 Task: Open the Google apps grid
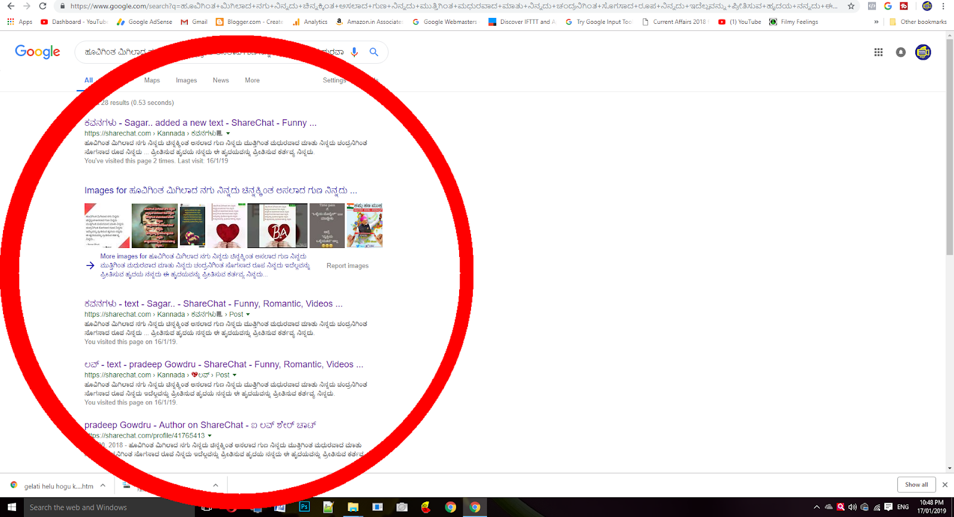pyautogui.click(x=878, y=52)
